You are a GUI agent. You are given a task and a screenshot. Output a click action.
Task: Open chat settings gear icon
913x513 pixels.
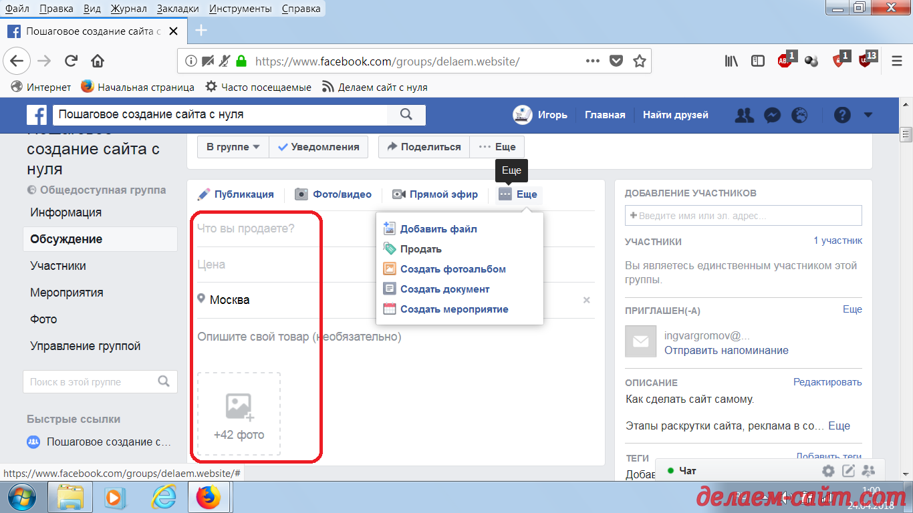828,471
